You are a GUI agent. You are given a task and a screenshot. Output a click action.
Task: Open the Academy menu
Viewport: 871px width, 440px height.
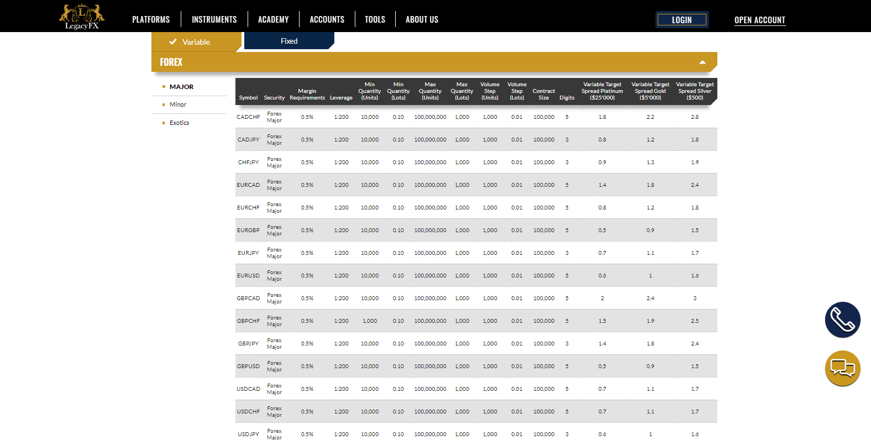pyautogui.click(x=273, y=19)
